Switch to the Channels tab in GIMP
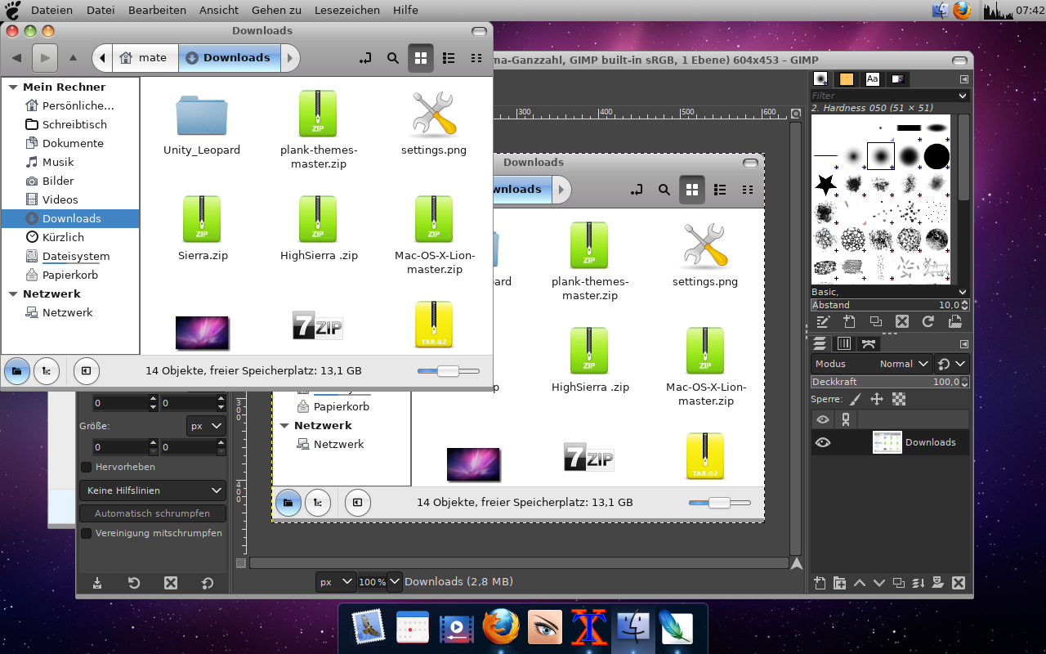Image resolution: width=1046 pixels, height=654 pixels. [843, 343]
